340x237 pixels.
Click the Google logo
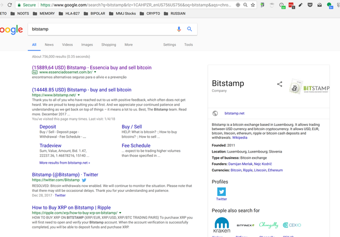[11, 30]
